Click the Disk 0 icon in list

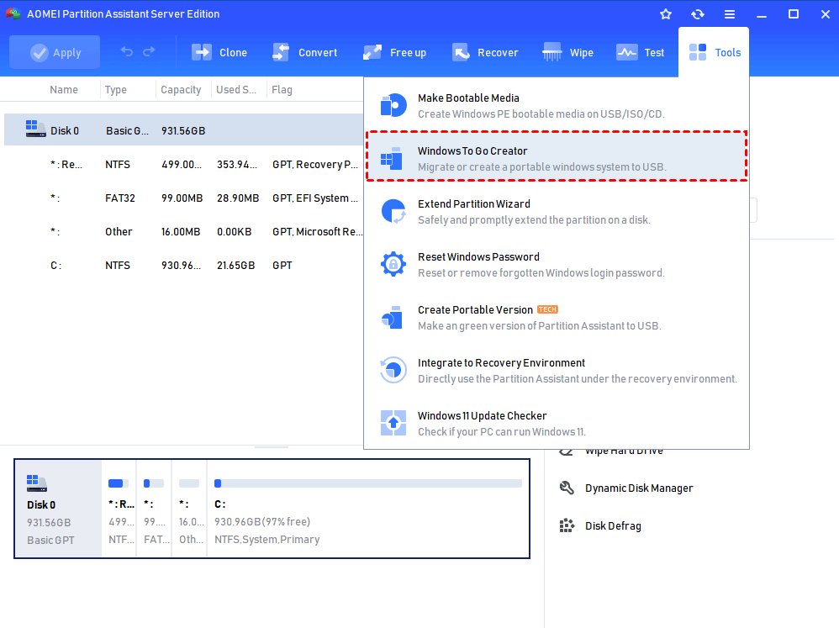(36, 129)
